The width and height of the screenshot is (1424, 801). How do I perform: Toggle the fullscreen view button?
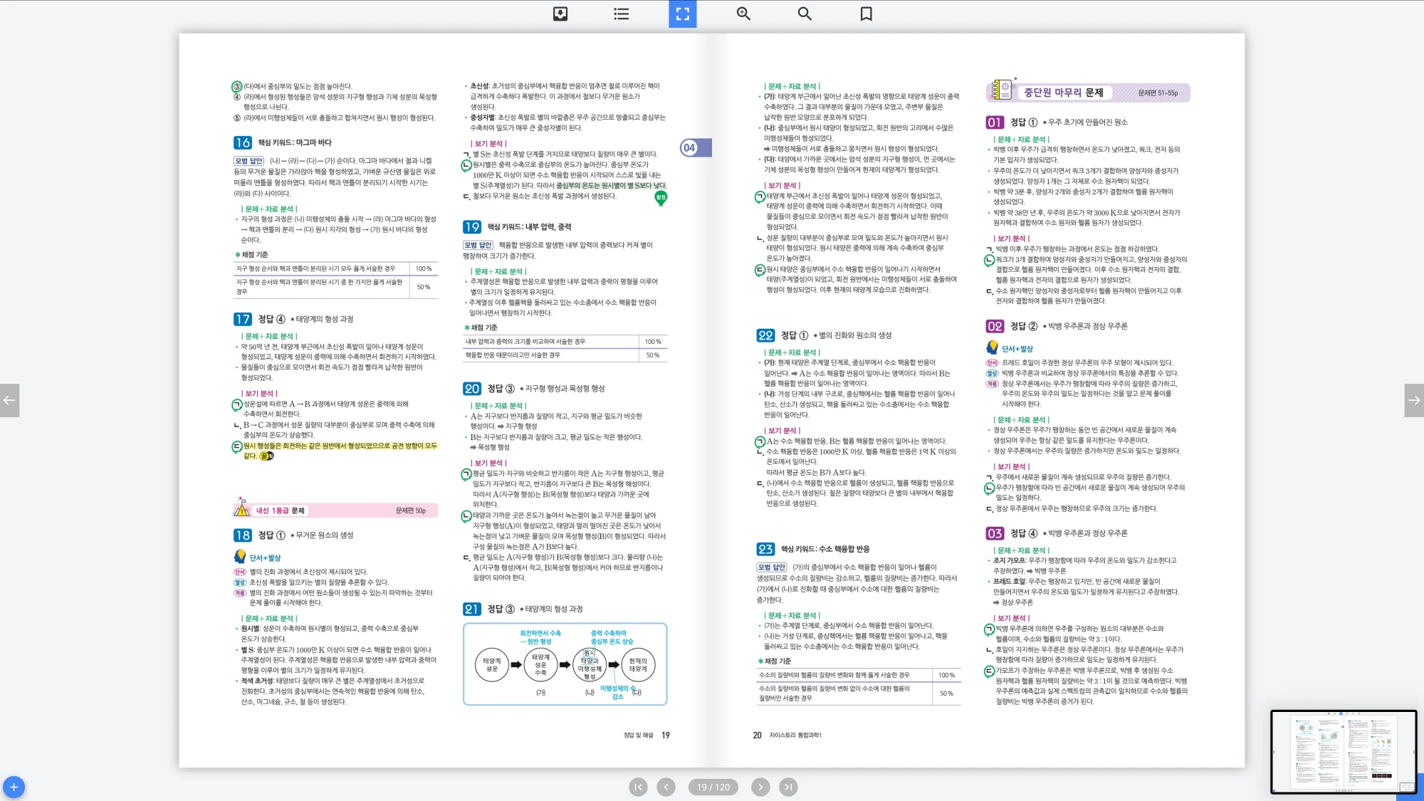pos(682,14)
